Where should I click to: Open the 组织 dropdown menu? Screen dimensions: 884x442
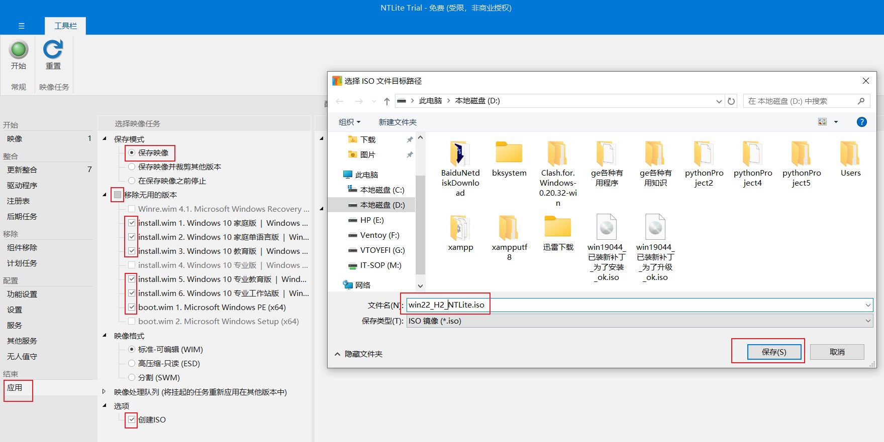349,122
